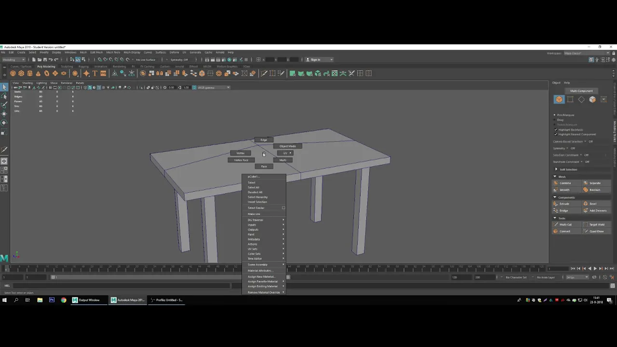Select Vertex selection icon in Modeling Toolkit

point(570,99)
